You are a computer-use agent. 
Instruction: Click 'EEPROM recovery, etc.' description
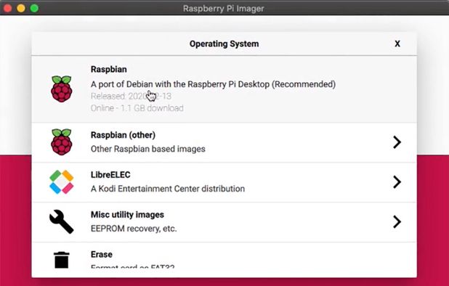click(134, 229)
